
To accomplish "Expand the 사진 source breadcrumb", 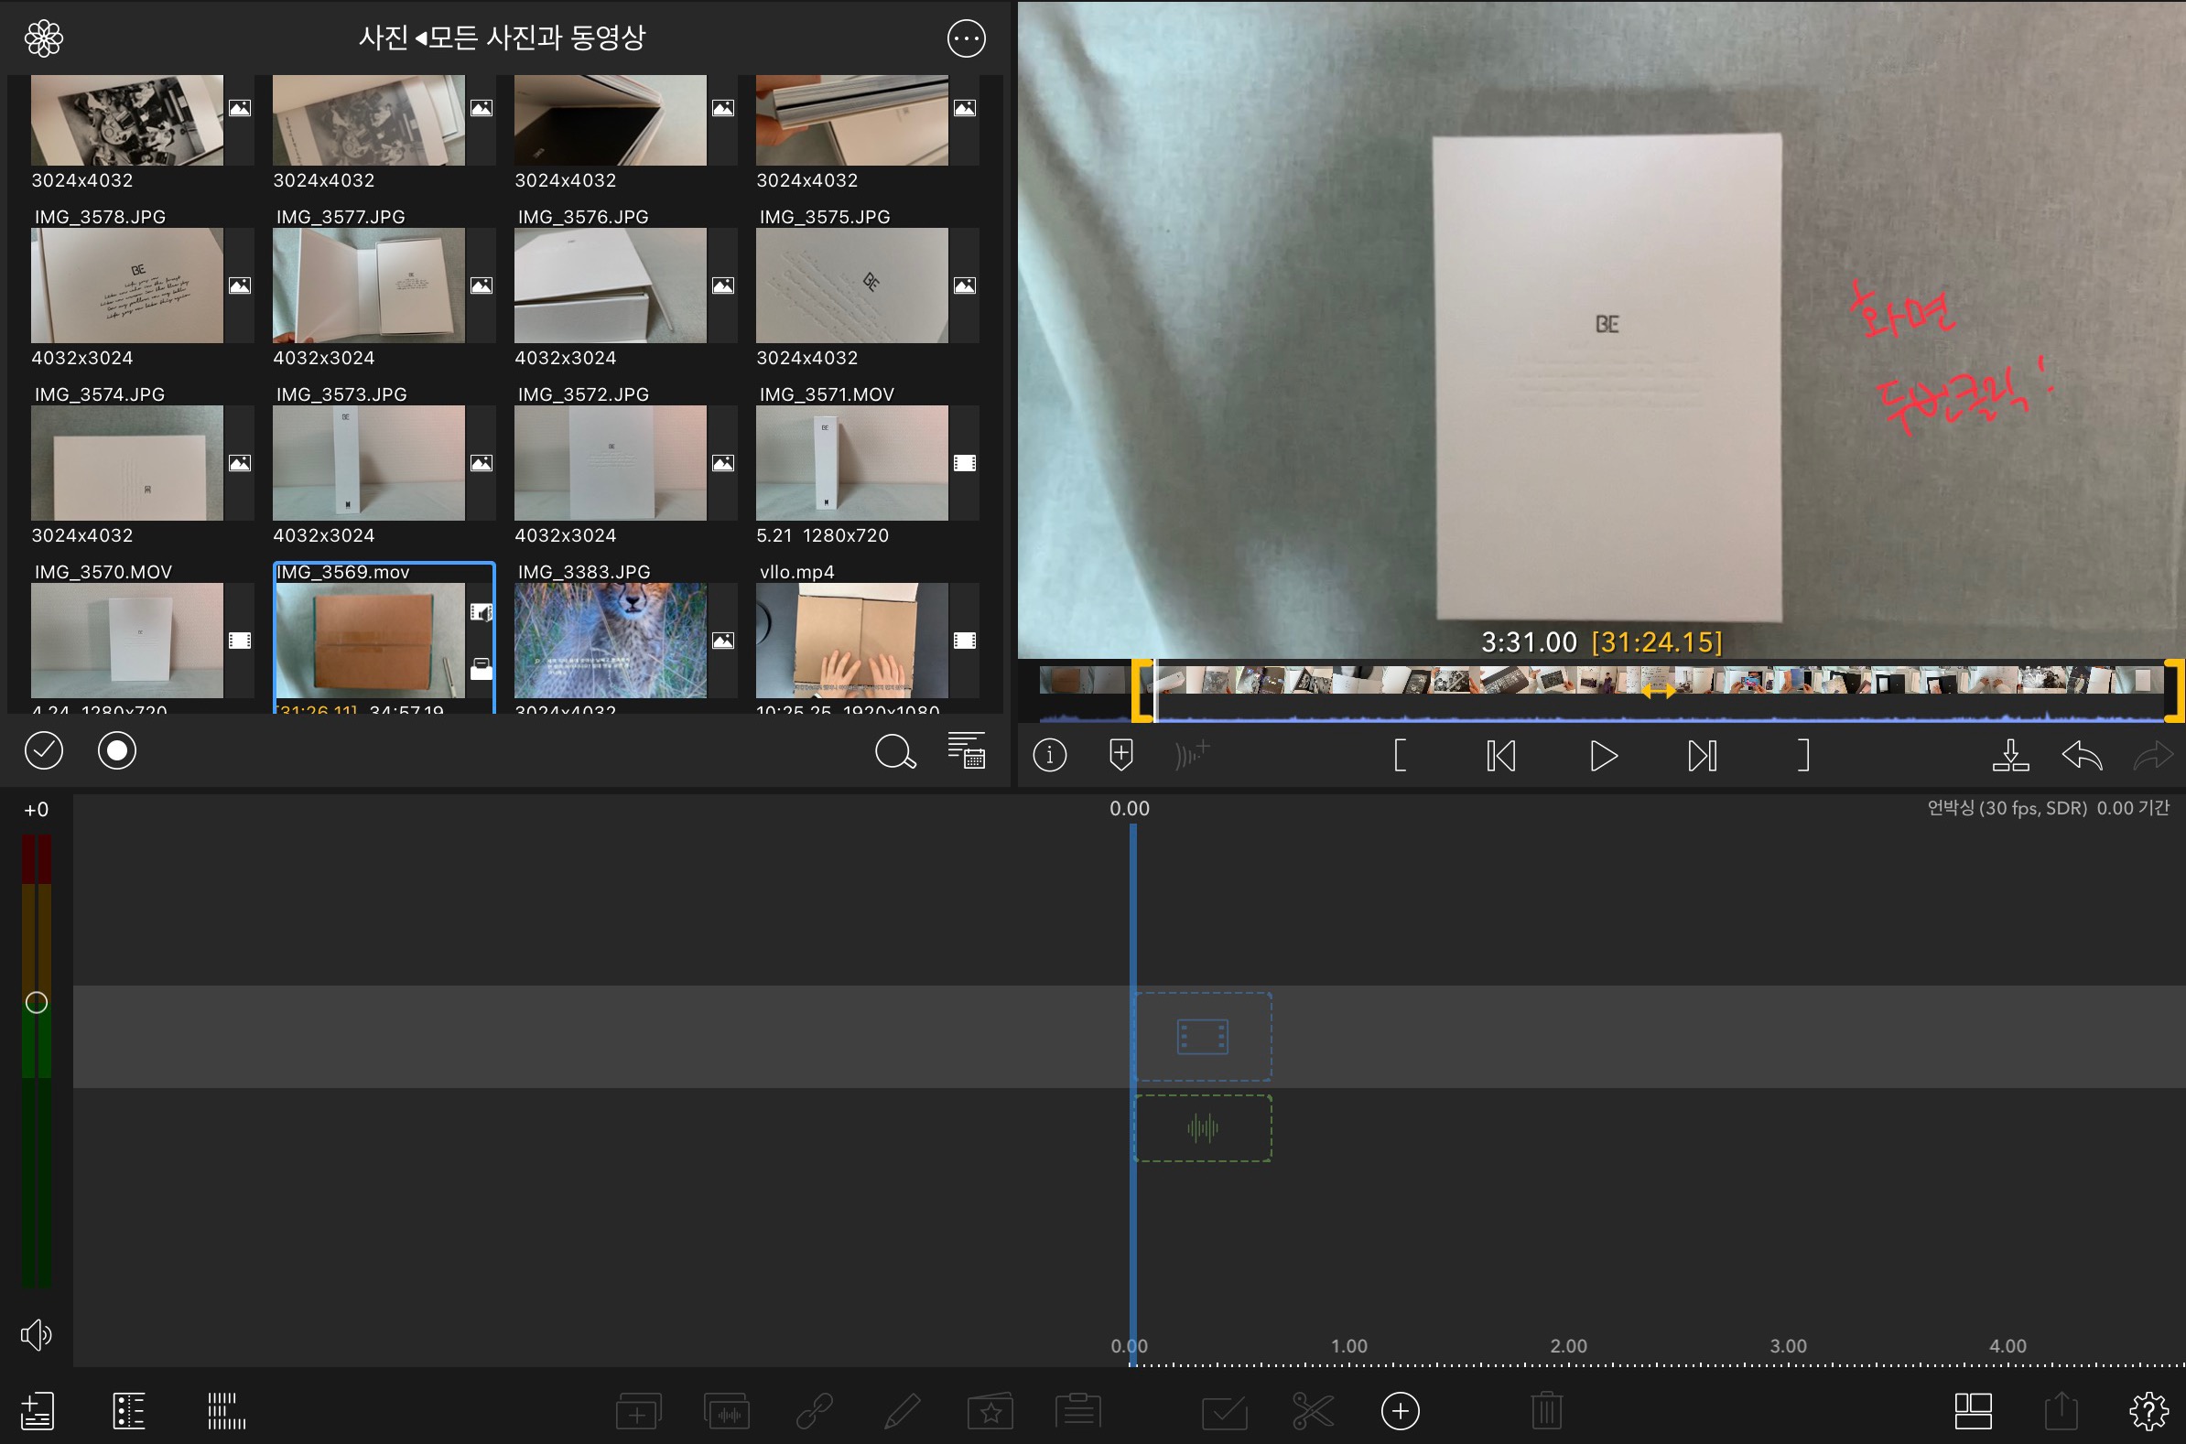I will pos(383,38).
